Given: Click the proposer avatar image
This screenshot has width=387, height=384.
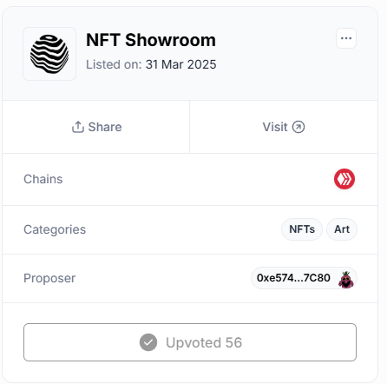Looking at the screenshot, I should point(346,280).
